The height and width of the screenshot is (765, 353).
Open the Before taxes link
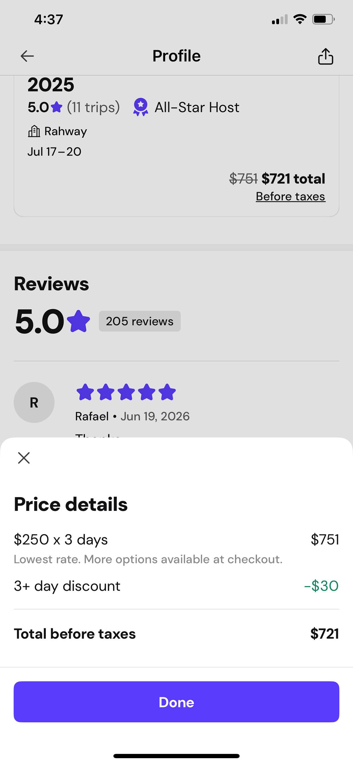point(290,197)
